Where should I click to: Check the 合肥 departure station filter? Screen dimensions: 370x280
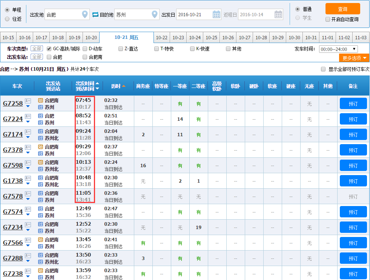pyautogui.click(x=49, y=57)
